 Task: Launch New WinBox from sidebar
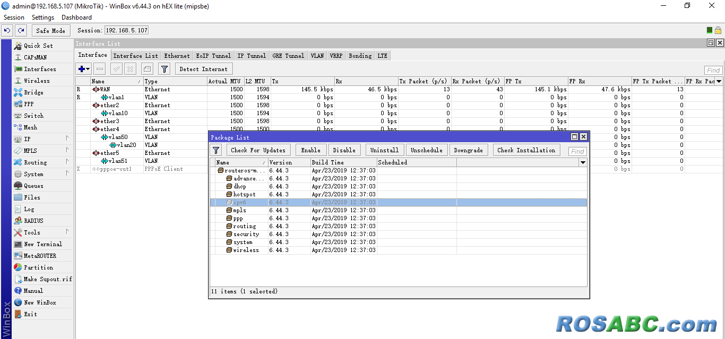tap(40, 302)
